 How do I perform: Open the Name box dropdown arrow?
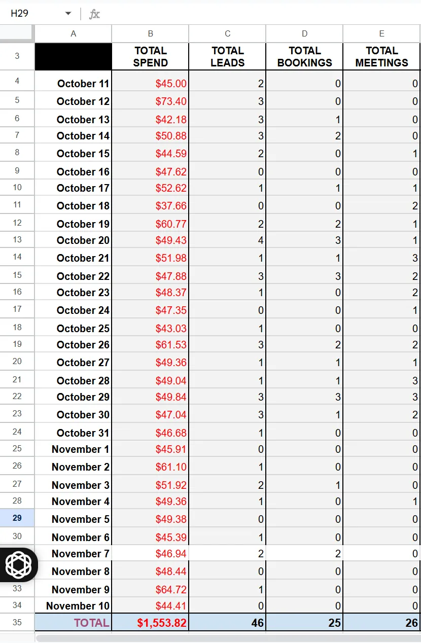pos(68,14)
